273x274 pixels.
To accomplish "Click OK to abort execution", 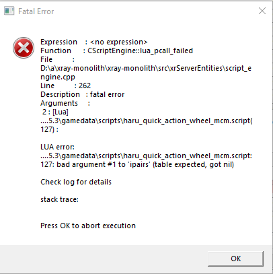I will [x=235, y=259].
